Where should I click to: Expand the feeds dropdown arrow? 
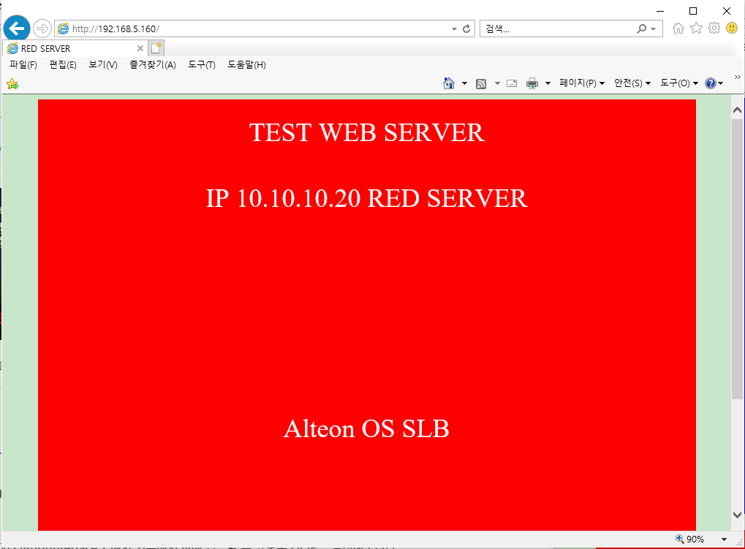click(497, 83)
